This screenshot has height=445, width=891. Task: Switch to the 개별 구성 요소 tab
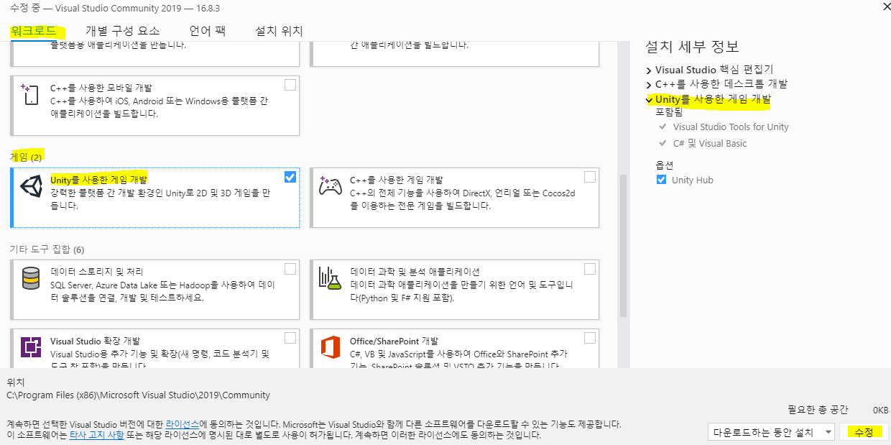coord(123,31)
